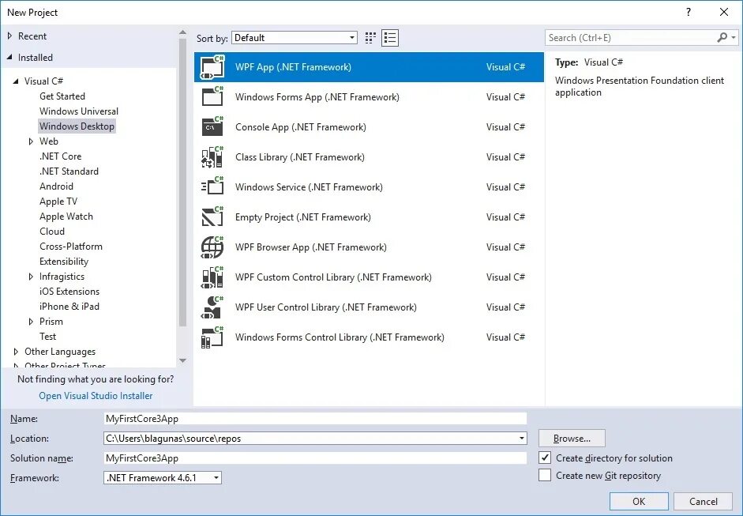Image resolution: width=743 pixels, height=516 pixels.
Task: Select Windows Forms App (.NET Framework) template
Action: tap(369, 96)
